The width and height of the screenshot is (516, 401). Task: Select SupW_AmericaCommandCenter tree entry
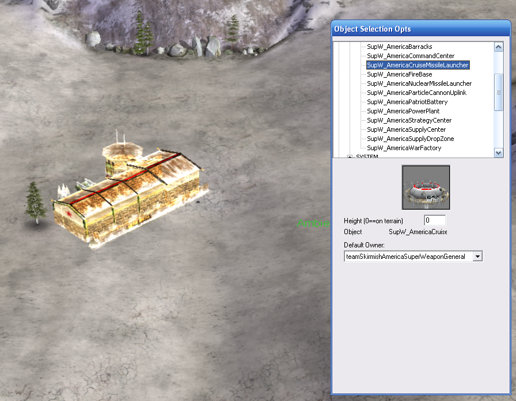(x=410, y=56)
